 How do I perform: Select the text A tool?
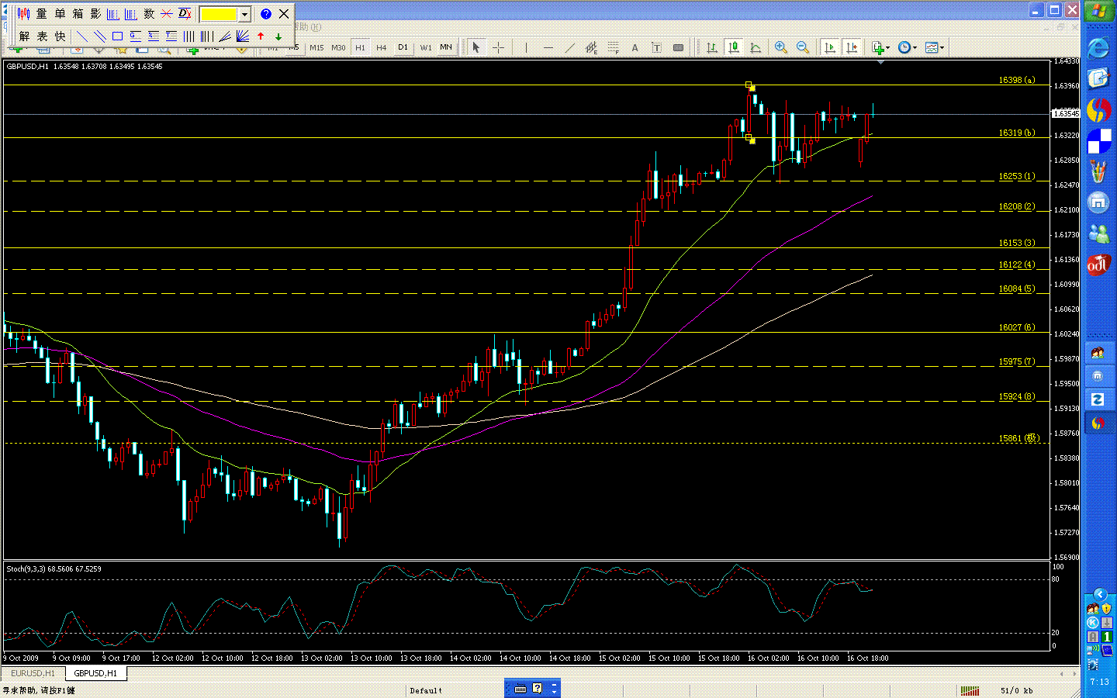(x=635, y=47)
